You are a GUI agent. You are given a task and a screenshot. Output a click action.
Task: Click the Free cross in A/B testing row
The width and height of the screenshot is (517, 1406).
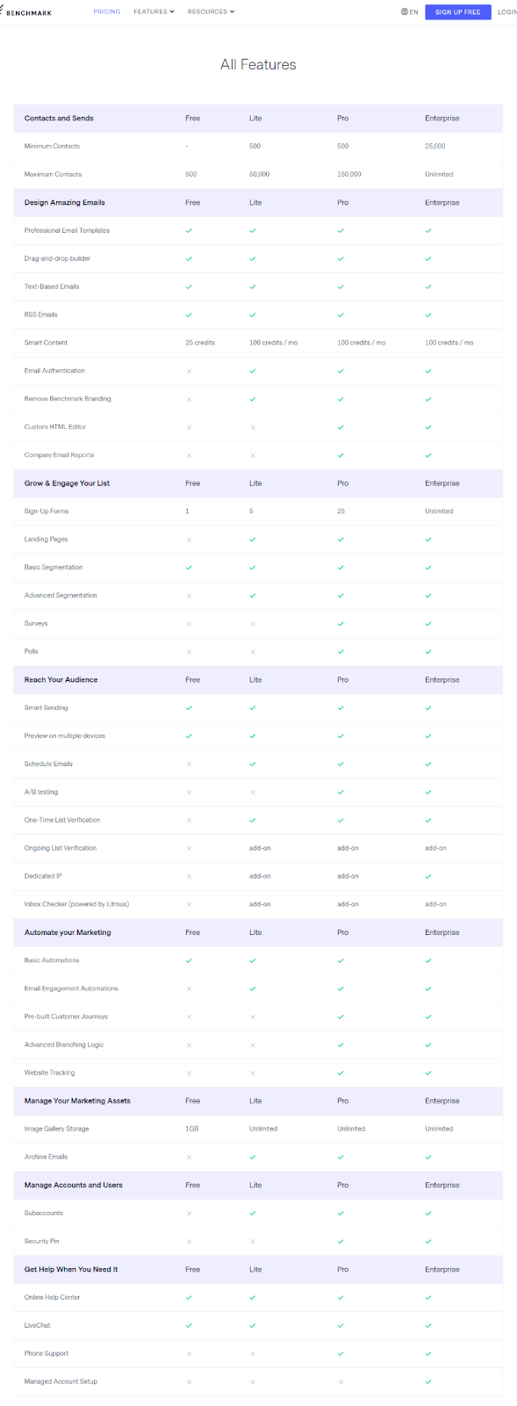click(189, 792)
